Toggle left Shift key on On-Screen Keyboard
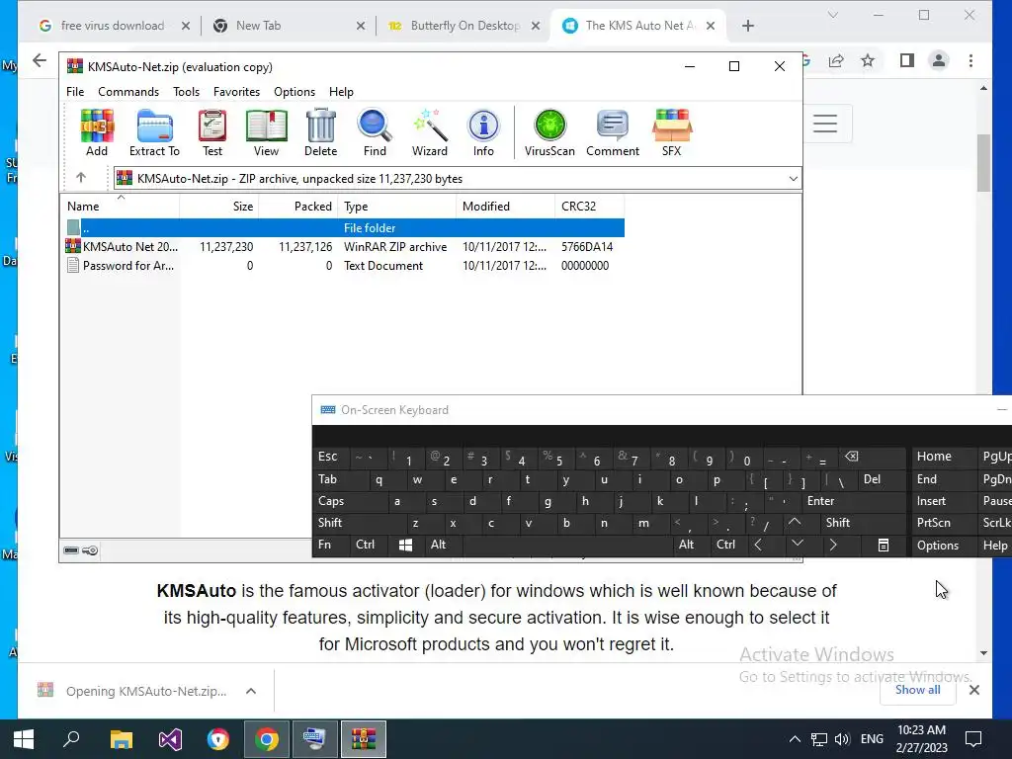 360,523
